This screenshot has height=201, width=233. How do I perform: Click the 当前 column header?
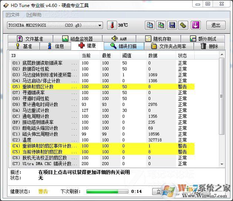pos(90,56)
